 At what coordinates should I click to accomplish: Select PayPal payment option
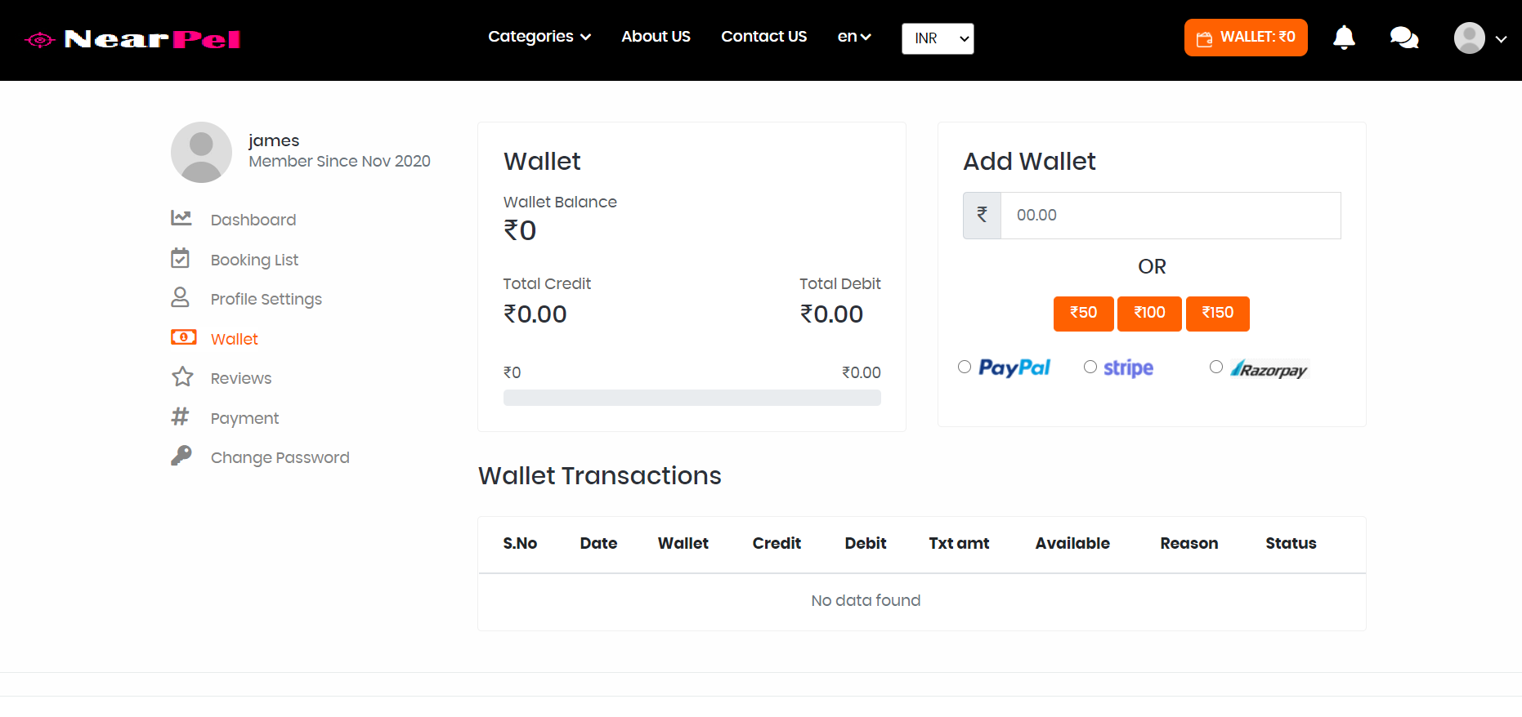point(965,367)
